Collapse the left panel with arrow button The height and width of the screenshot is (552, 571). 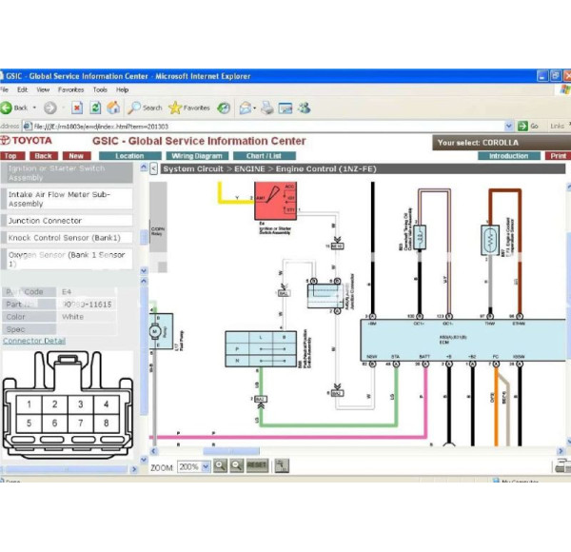(x=153, y=168)
